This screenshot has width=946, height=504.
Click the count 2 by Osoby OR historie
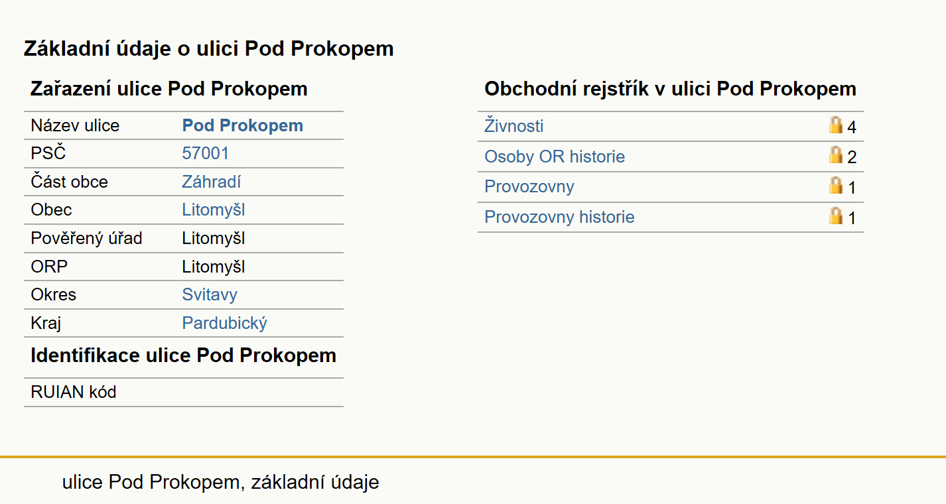852,157
